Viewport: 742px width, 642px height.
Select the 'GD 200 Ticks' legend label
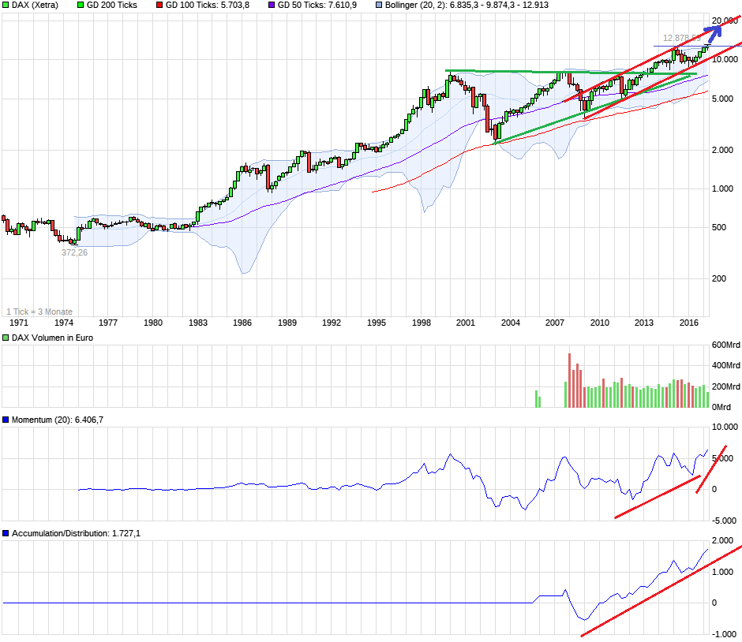click(x=111, y=6)
